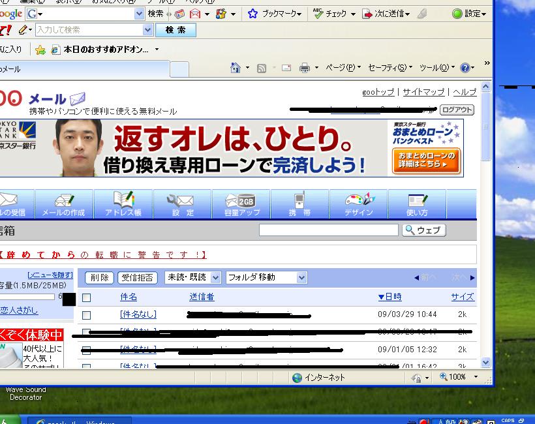Check the box for 09/03/29 10:44 mail
The image size is (535, 424).
click(86, 315)
